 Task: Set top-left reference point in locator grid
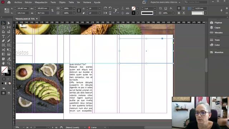pos(5,9)
